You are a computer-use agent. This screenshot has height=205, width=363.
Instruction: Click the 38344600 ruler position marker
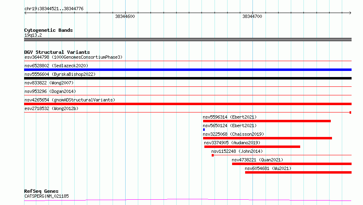point(125,16)
